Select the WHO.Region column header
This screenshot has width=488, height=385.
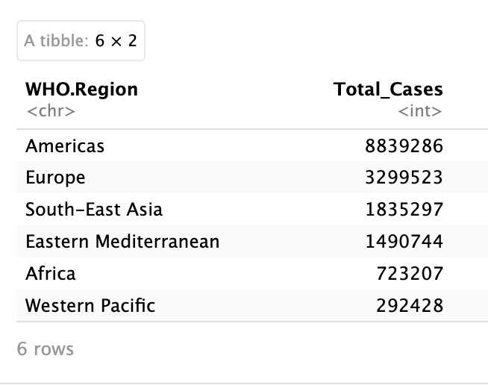(x=81, y=90)
